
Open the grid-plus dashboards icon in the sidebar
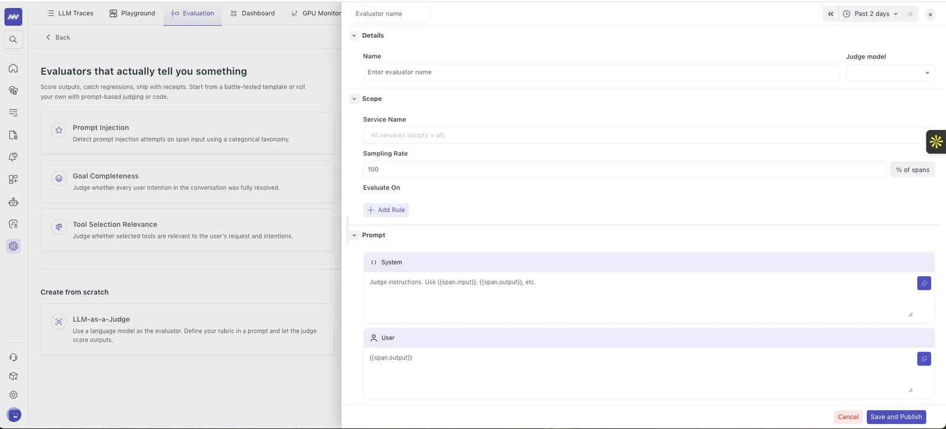(x=13, y=179)
